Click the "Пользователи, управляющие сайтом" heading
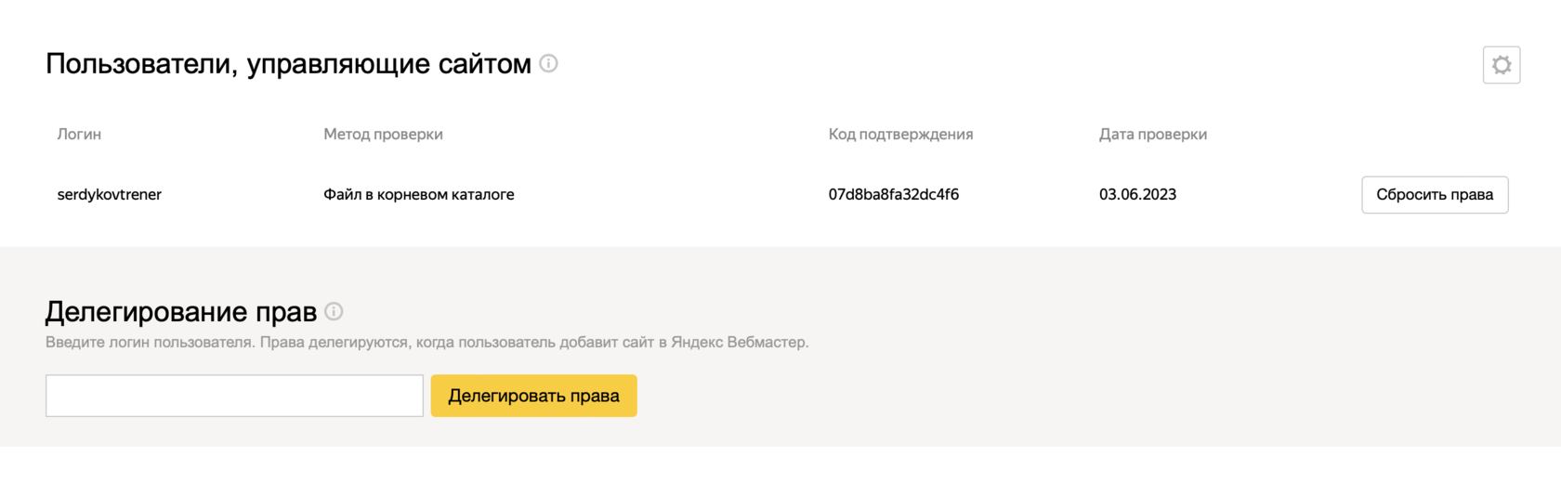Image resolution: width=1561 pixels, height=482 pixels. pyautogui.click(x=288, y=64)
